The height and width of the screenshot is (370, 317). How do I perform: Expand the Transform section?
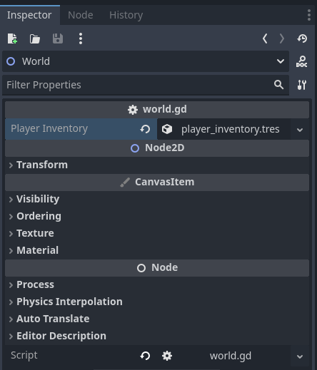(157, 165)
